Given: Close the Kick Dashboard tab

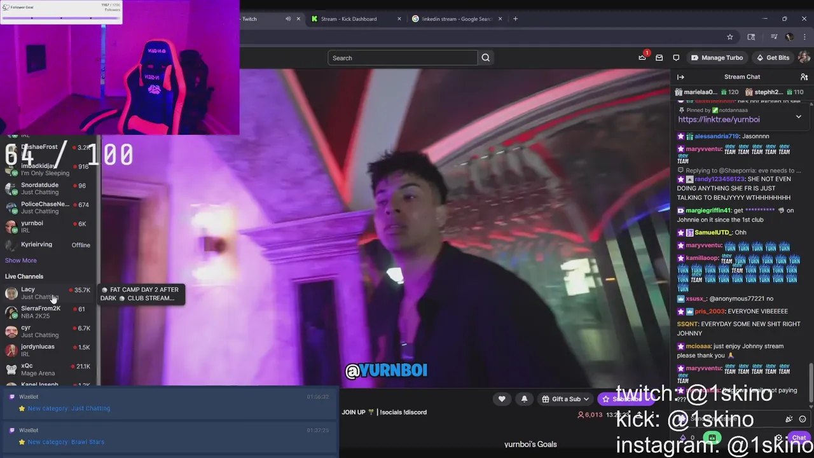Looking at the screenshot, I should pos(399,19).
